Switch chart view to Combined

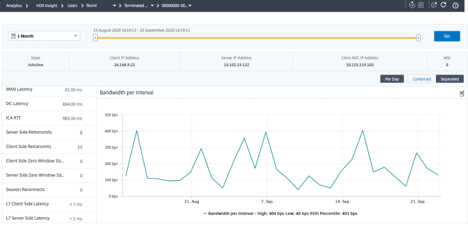coord(421,79)
